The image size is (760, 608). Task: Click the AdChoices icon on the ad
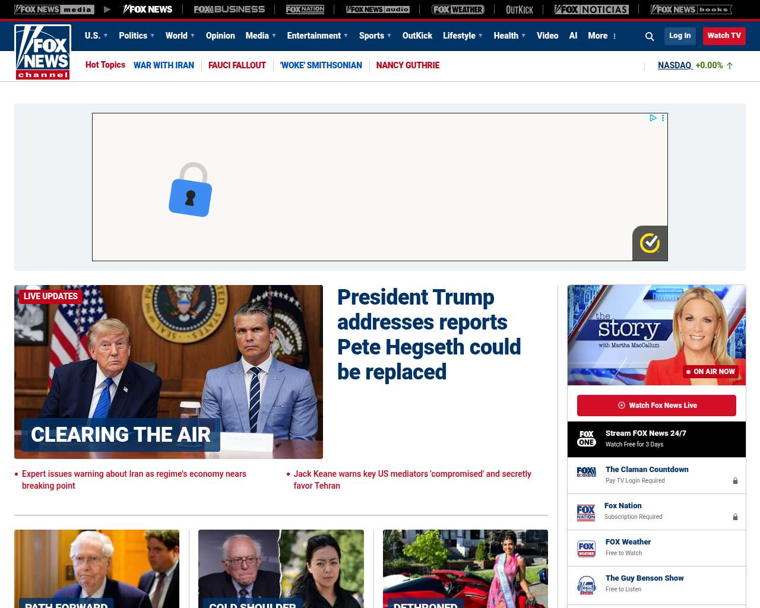pos(653,118)
